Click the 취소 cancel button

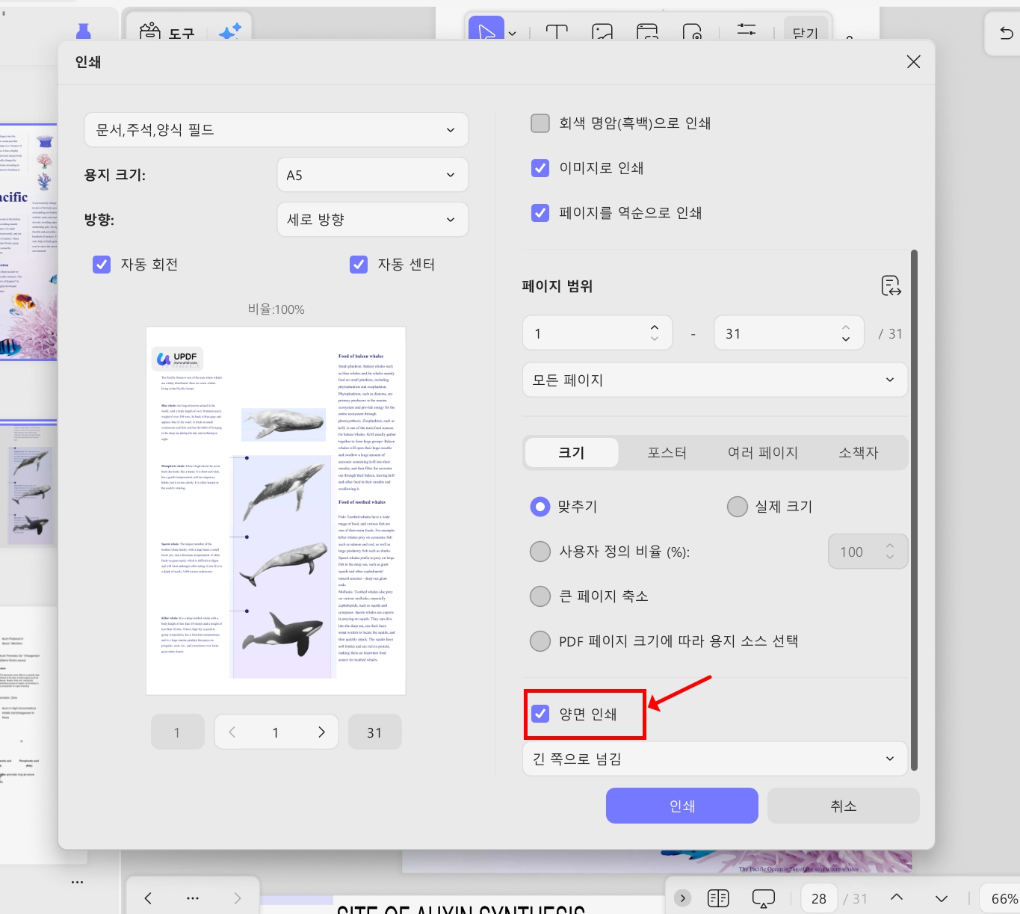(843, 806)
